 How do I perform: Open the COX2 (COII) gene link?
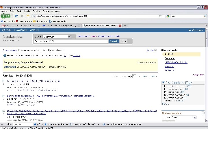pyautogui.click(x=10, y=67)
